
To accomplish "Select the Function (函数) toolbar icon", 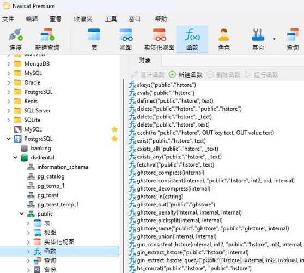I will coord(192,39).
